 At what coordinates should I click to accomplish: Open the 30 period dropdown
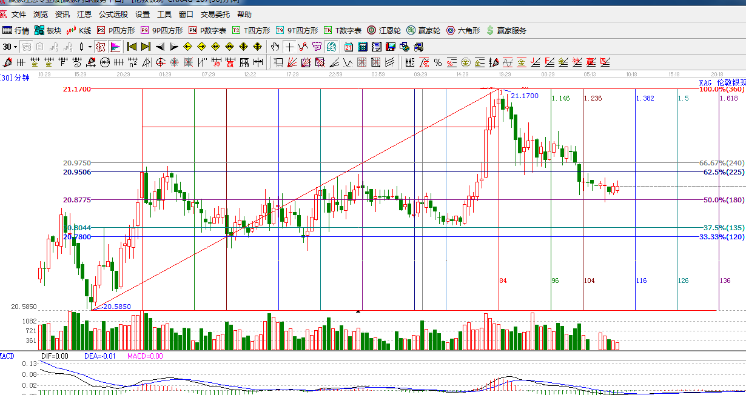(10, 47)
